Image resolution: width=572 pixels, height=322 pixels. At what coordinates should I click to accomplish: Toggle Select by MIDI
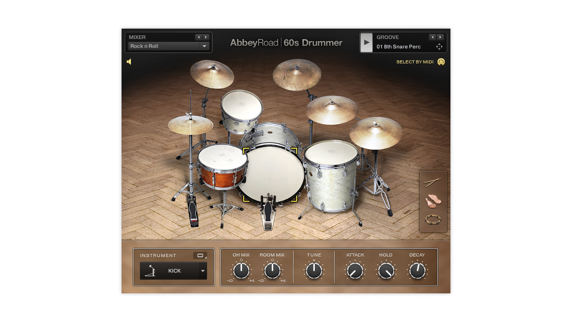coord(415,62)
